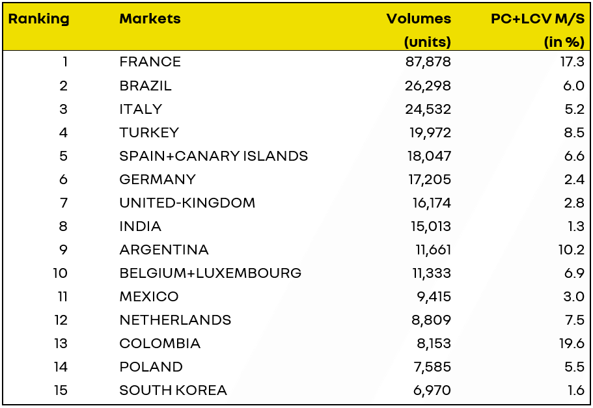Click the ARGENTINA market cell

click(x=164, y=250)
